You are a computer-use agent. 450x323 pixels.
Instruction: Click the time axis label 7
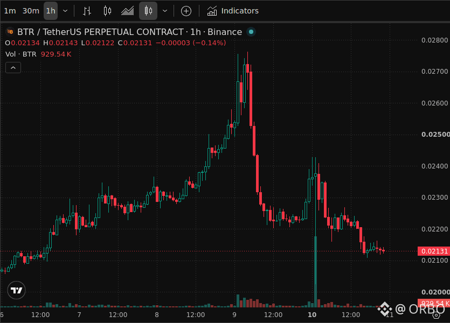coord(79,315)
